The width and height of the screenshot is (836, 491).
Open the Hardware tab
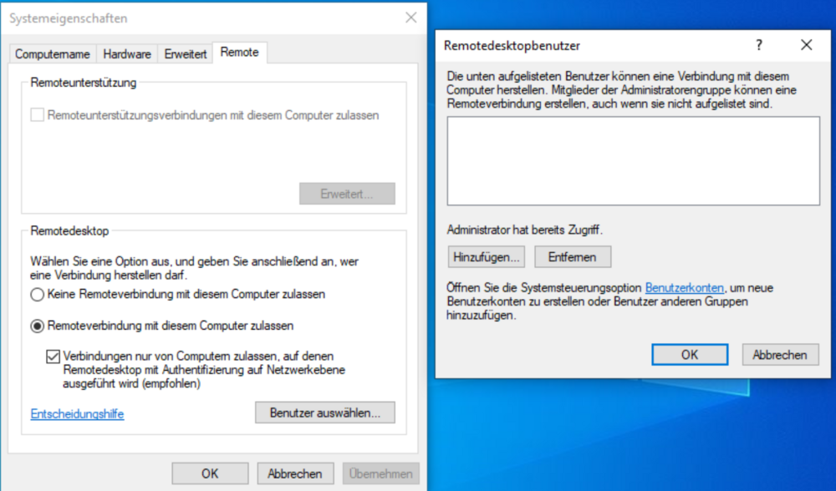pyautogui.click(x=127, y=53)
